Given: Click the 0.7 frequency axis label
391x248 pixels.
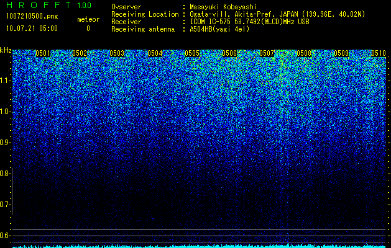Looking at the screenshot, I should tap(5, 205).
